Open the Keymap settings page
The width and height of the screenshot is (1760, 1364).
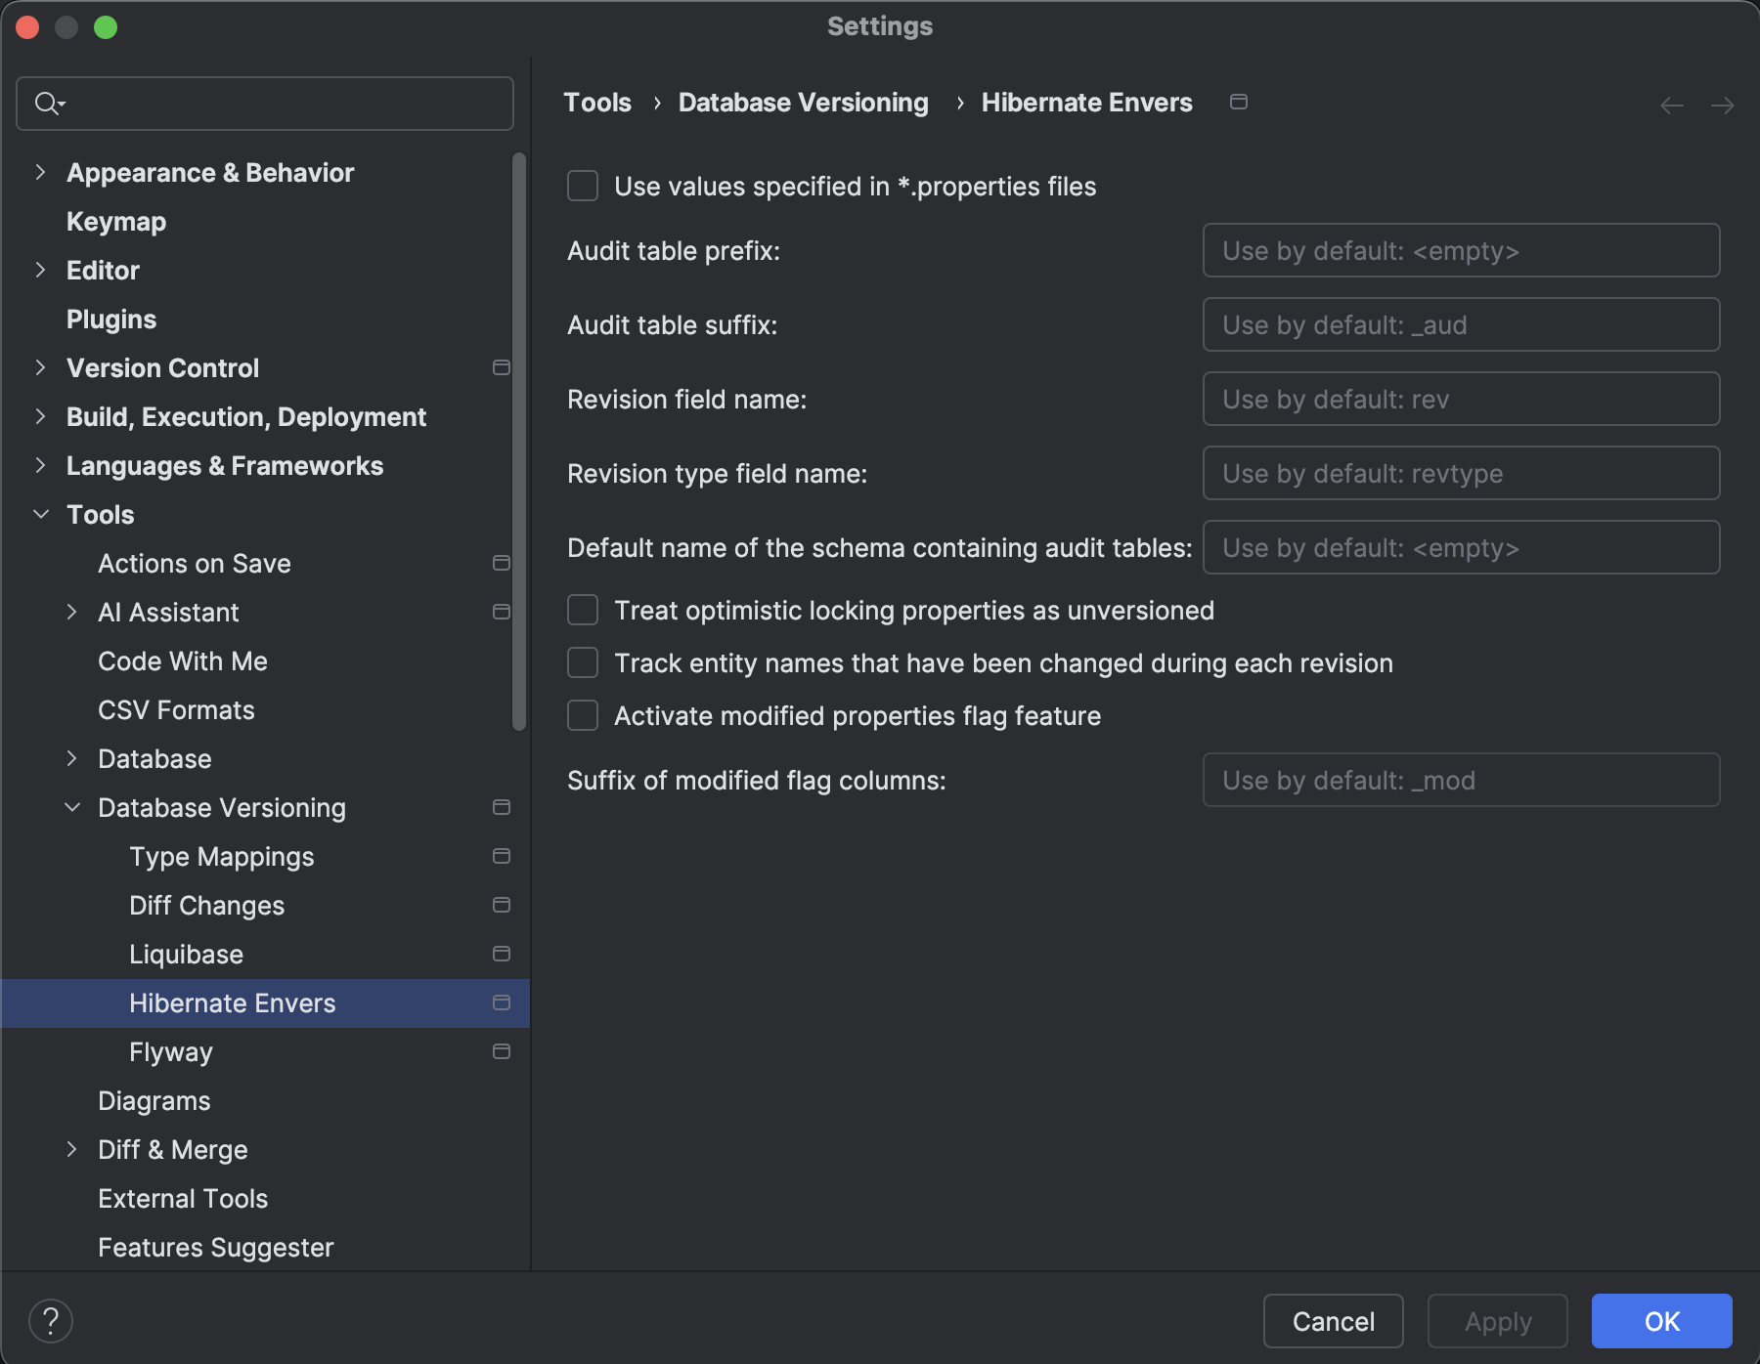(115, 221)
